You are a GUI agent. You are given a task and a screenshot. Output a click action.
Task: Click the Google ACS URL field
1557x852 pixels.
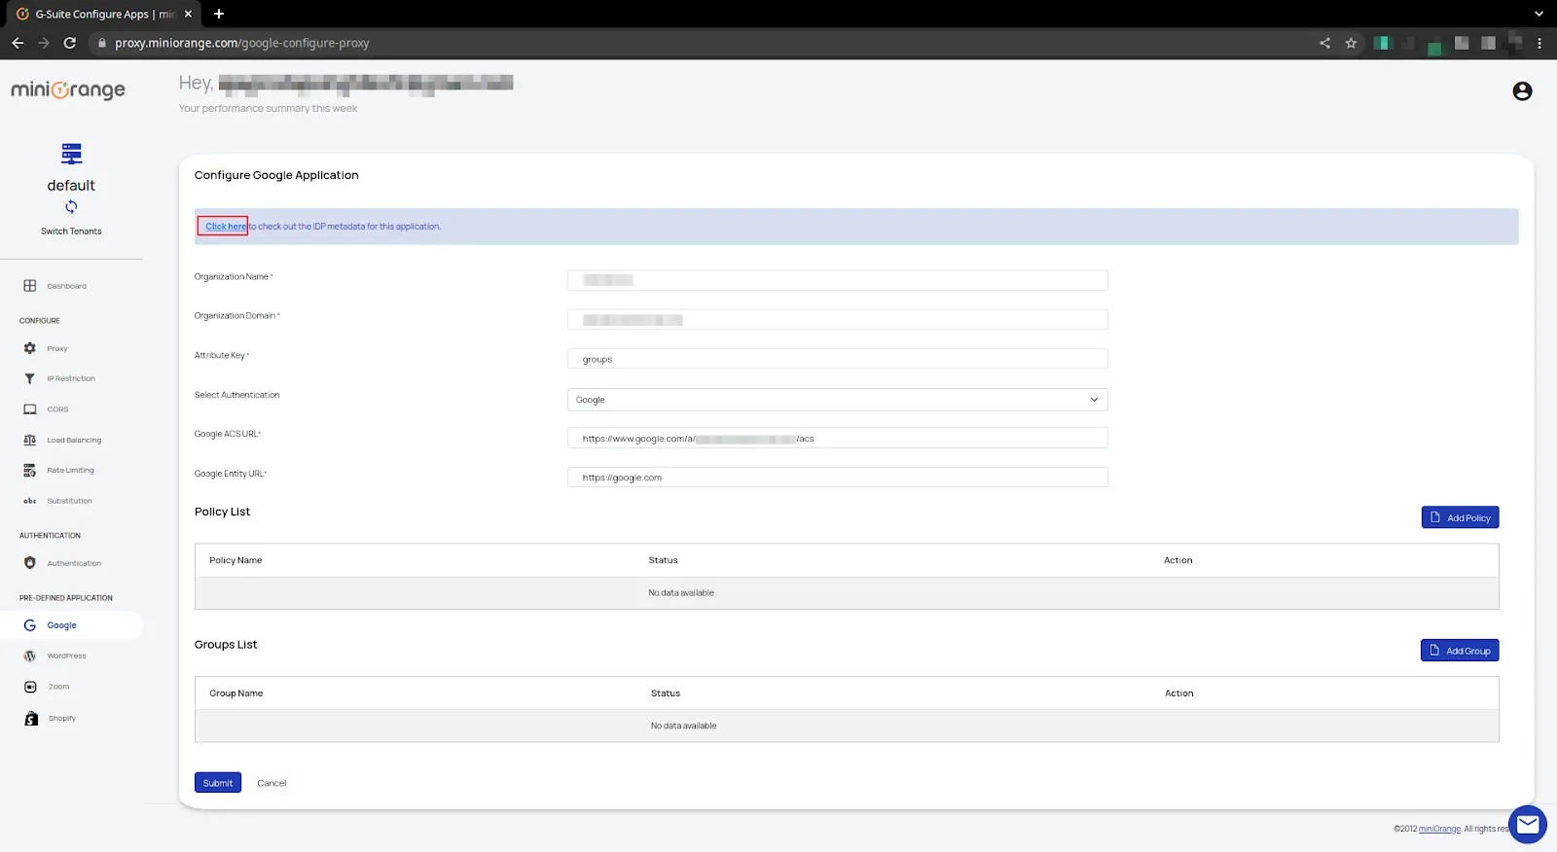tap(837, 439)
